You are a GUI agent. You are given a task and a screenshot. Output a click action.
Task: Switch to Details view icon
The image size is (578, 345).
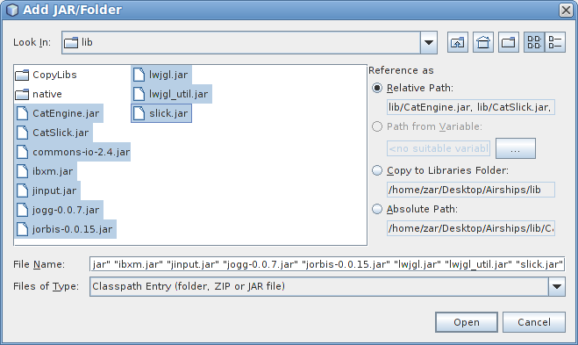tap(555, 42)
